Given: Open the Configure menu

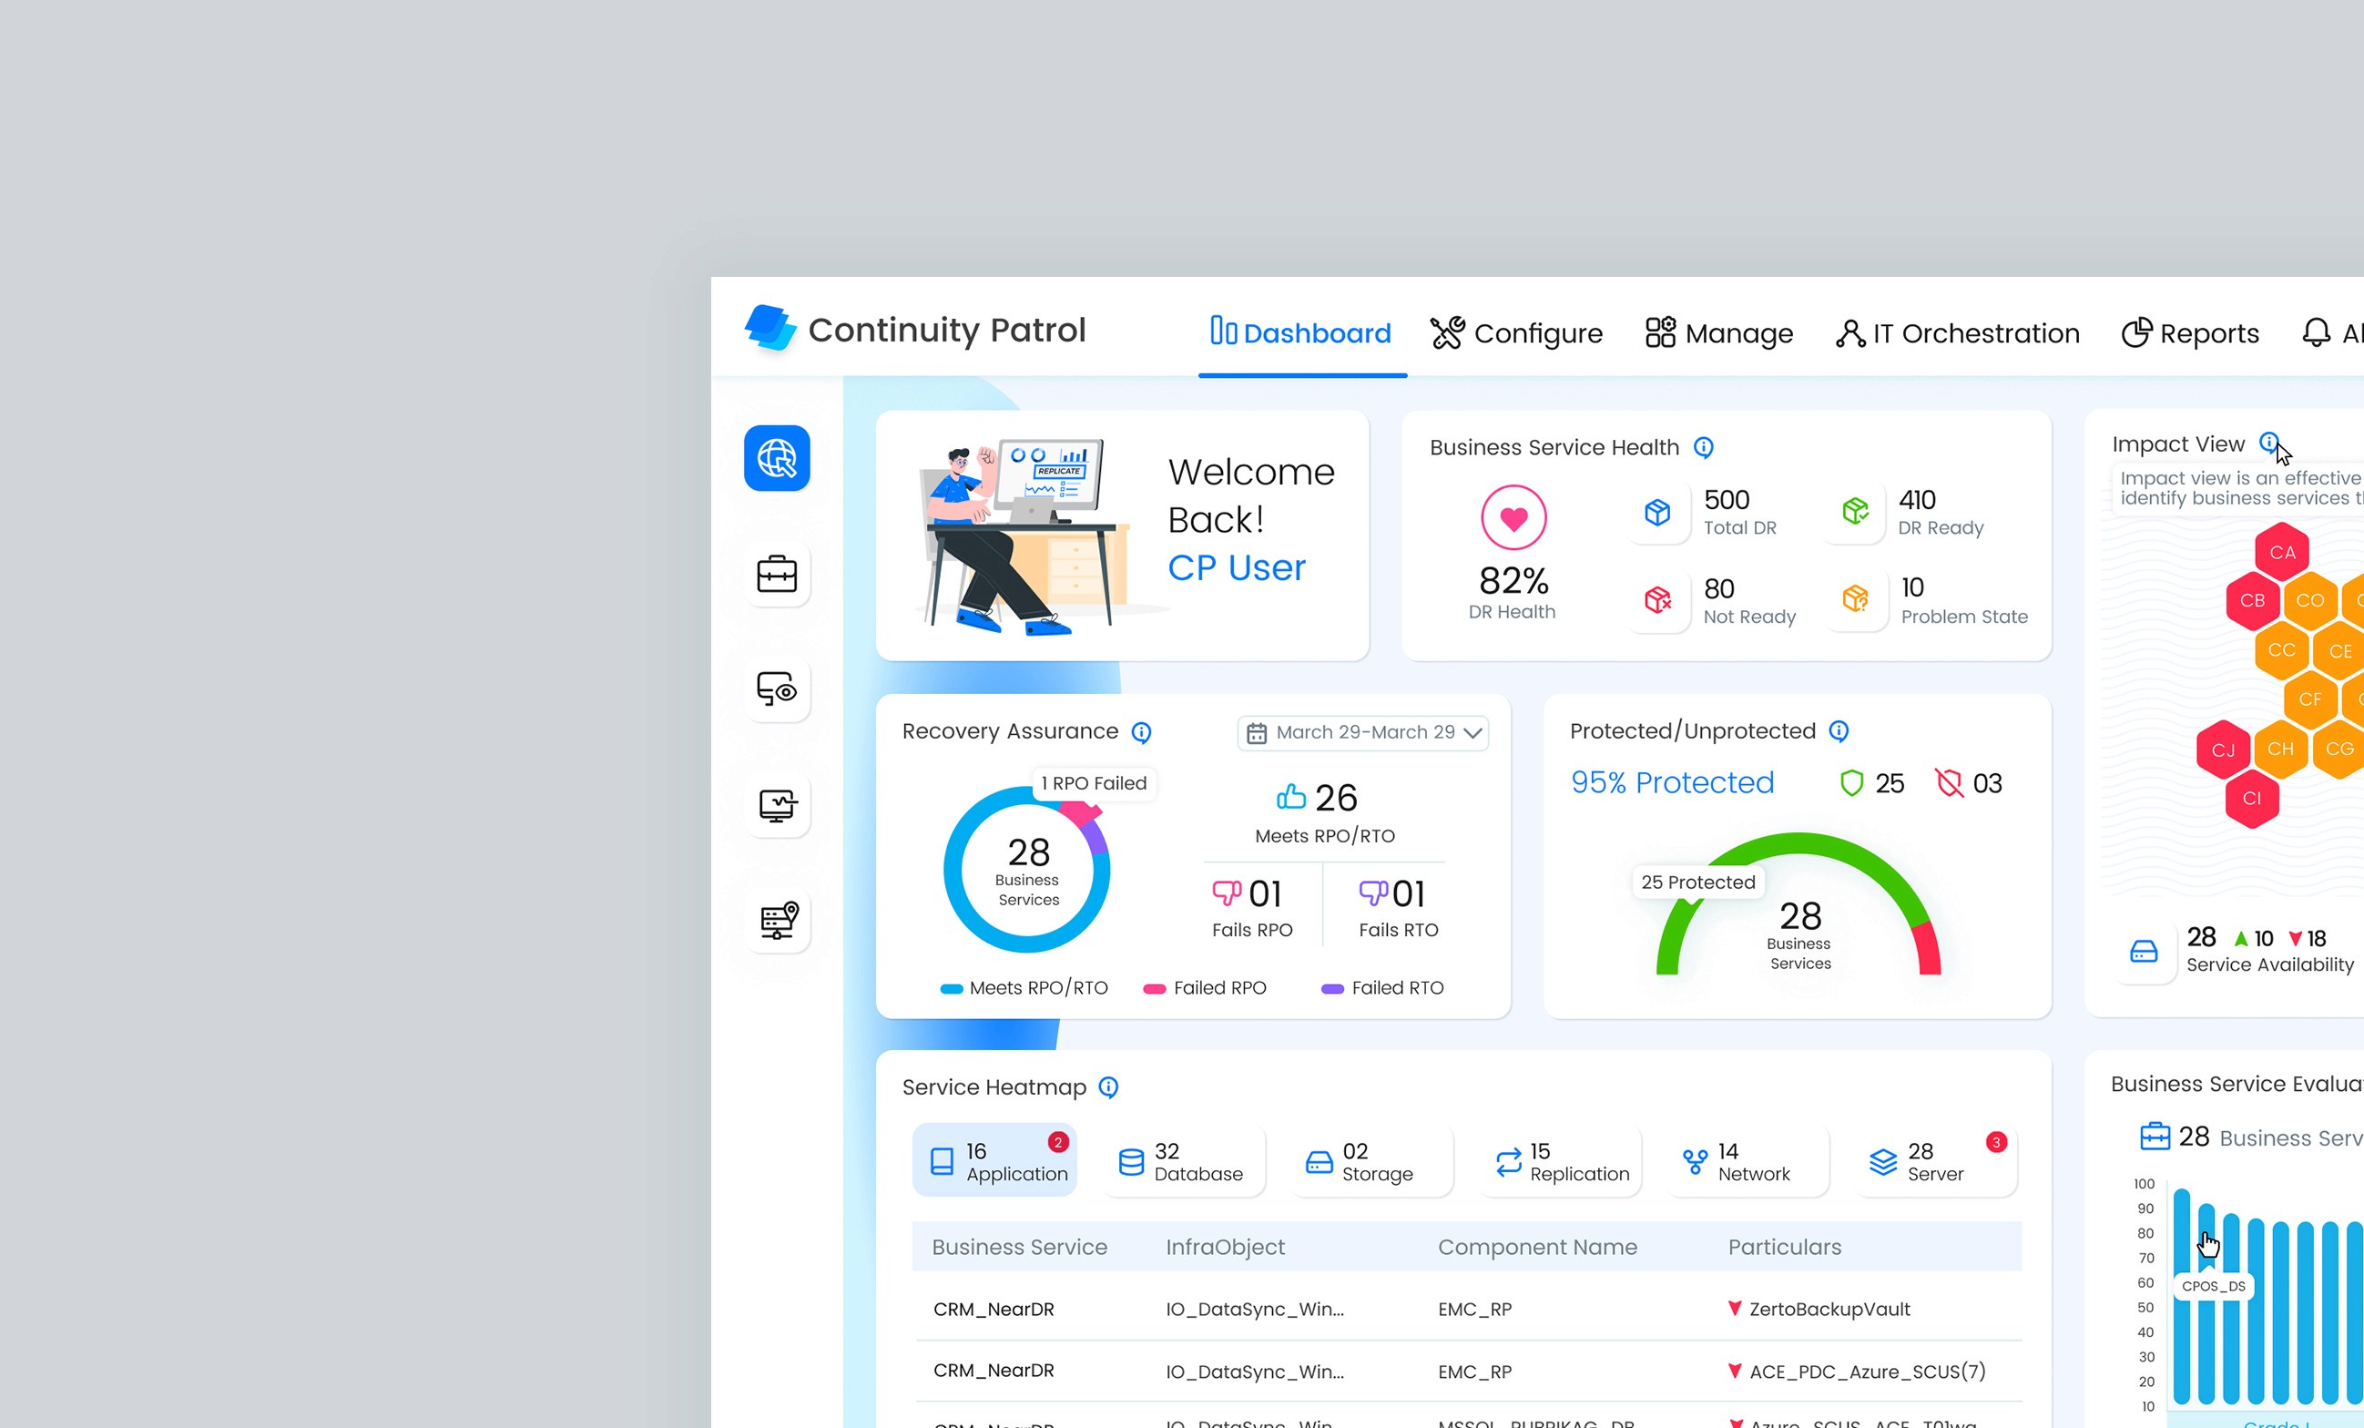Looking at the screenshot, I should tap(1516, 333).
